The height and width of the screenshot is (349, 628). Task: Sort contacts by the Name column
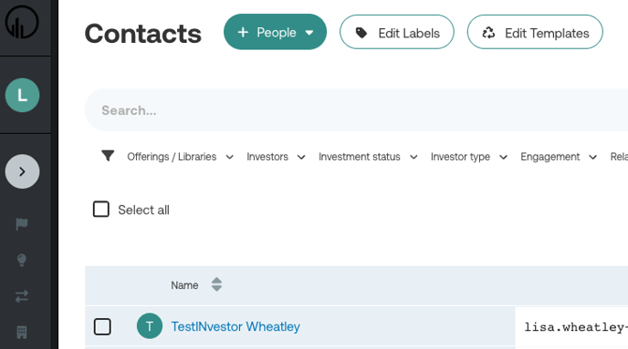coord(216,284)
